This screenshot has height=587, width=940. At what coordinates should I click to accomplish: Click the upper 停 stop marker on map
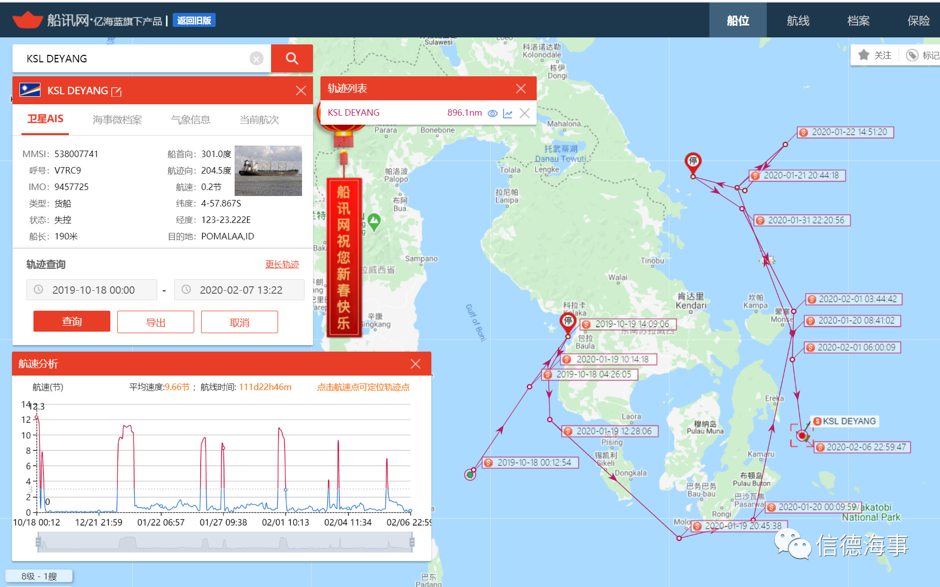pyautogui.click(x=693, y=164)
